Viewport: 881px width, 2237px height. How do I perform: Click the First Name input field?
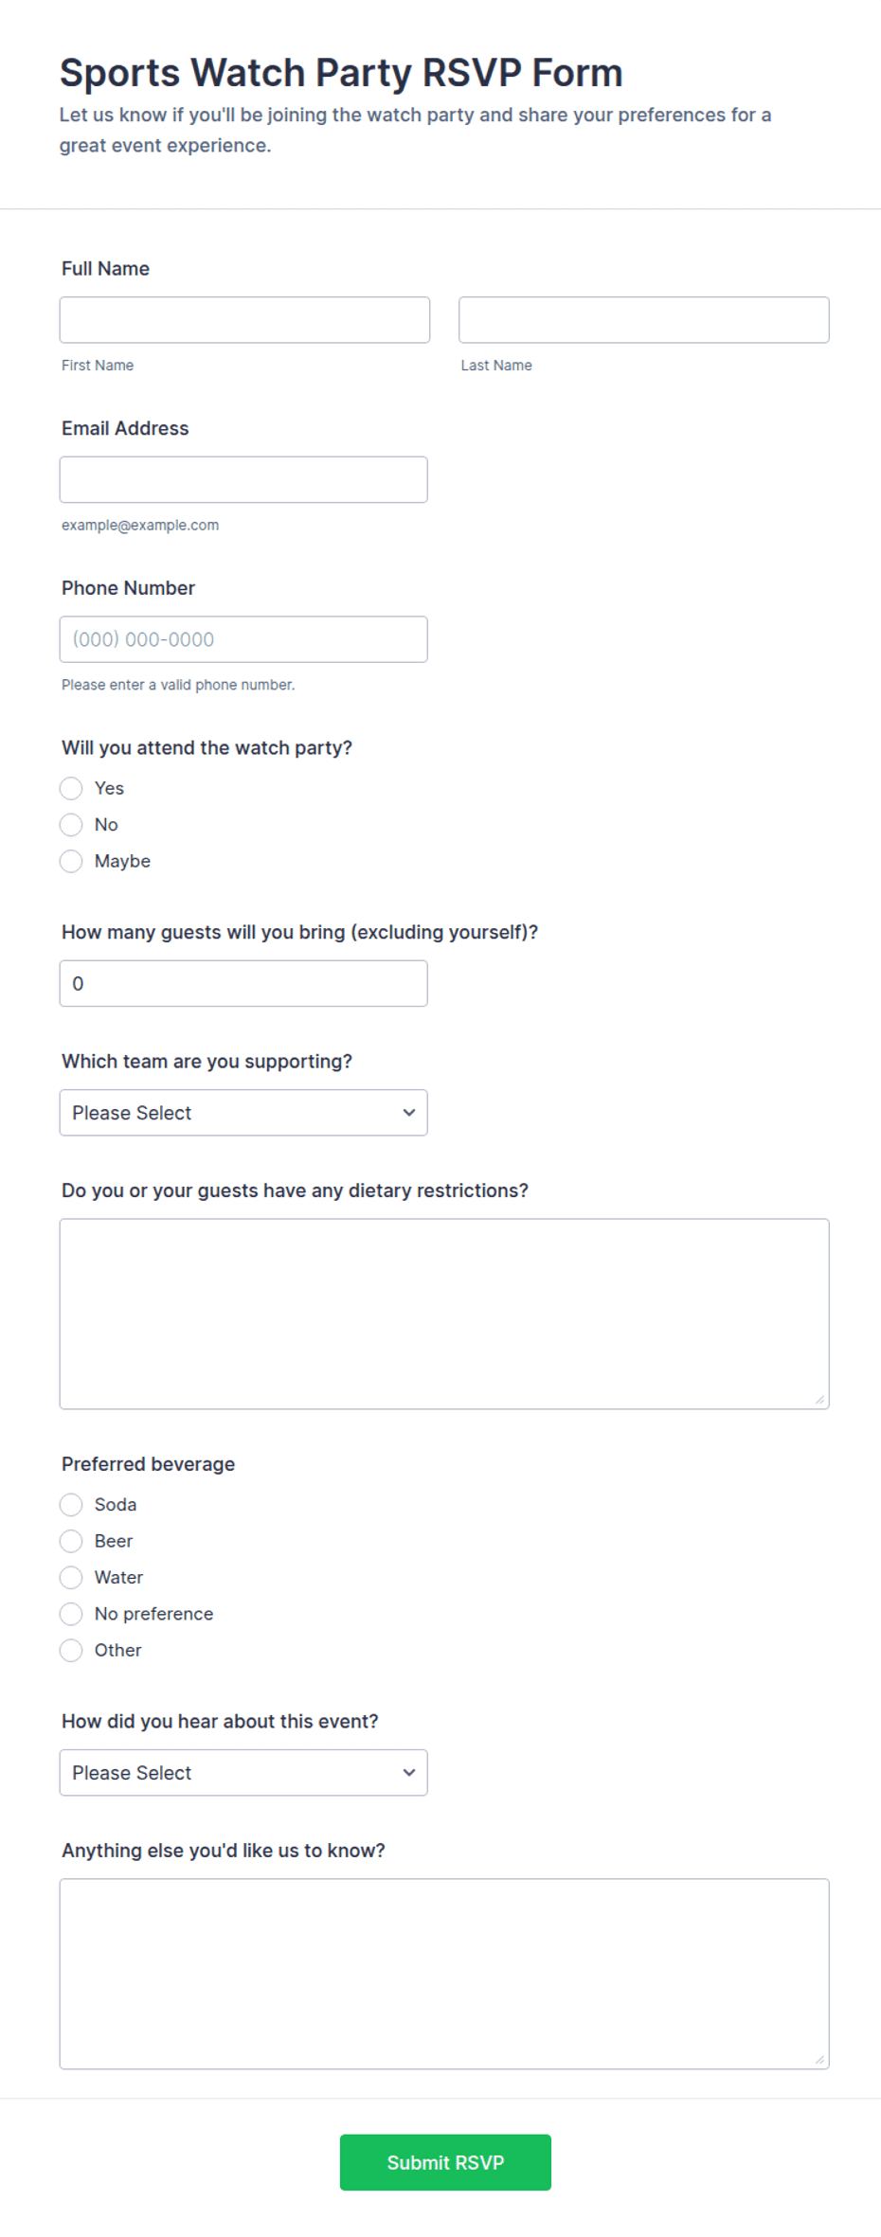(244, 320)
